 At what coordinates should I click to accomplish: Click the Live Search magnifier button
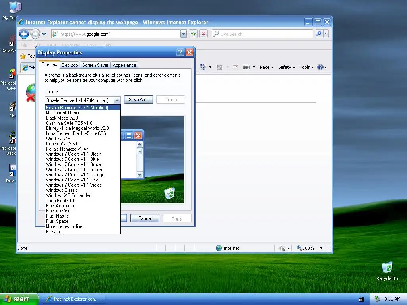[x=319, y=34]
